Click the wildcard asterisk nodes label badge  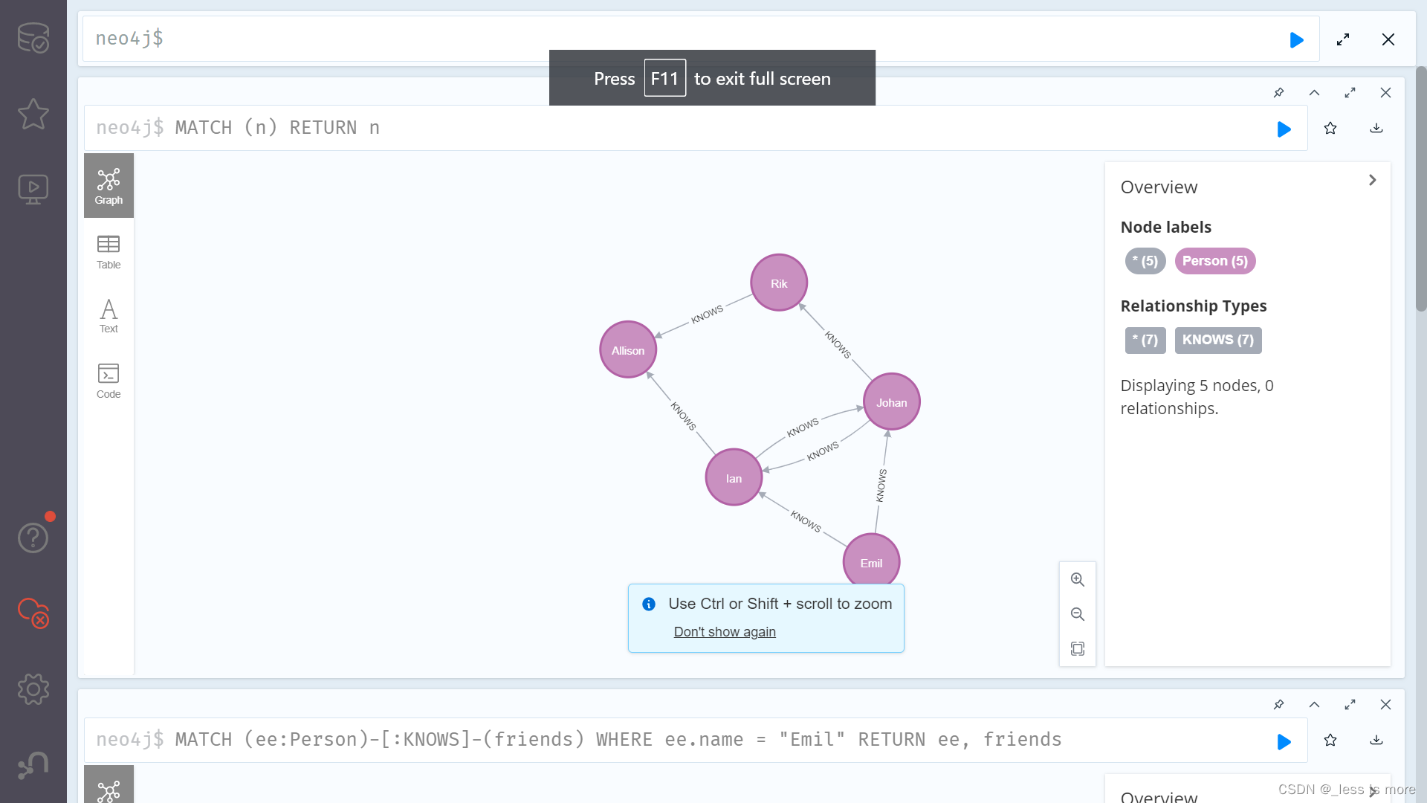1144,259
